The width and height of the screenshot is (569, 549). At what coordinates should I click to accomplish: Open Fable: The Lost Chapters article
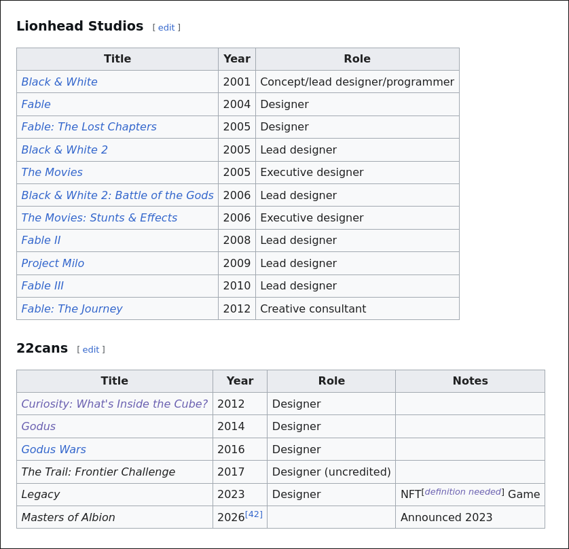click(88, 126)
